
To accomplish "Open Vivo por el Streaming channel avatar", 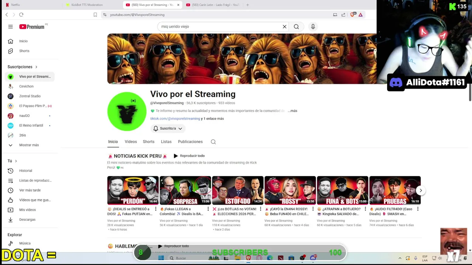I will (127, 112).
